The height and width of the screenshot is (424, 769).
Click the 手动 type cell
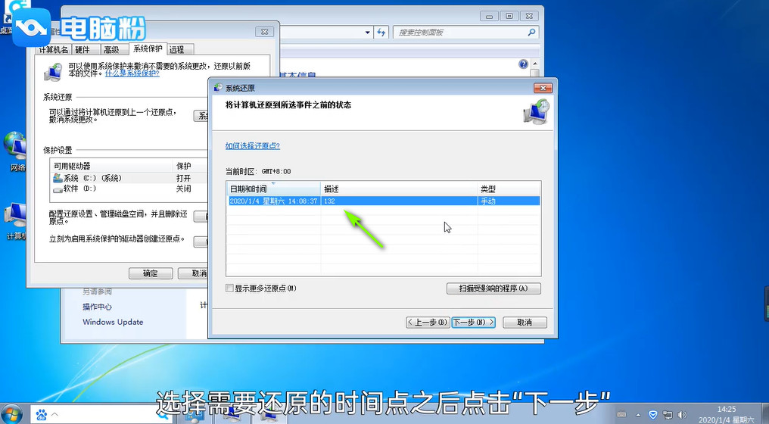point(509,201)
